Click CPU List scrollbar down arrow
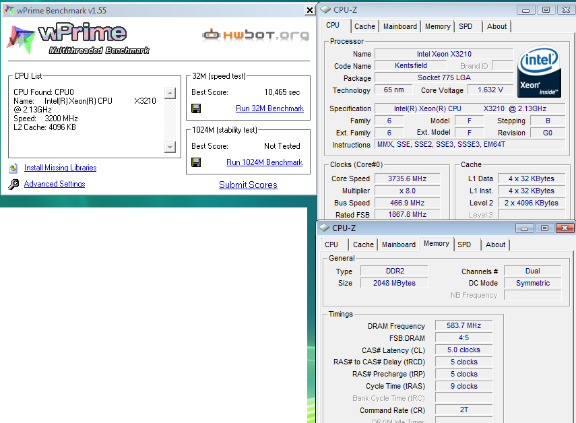The image size is (576, 423). point(170,148)
